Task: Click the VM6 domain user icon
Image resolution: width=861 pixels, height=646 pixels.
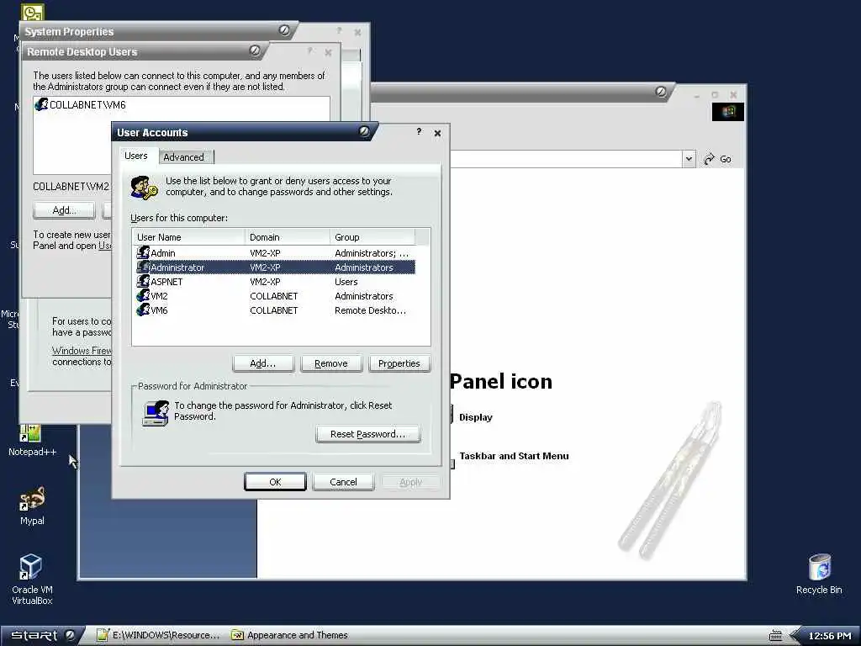Action: point(143,310)
